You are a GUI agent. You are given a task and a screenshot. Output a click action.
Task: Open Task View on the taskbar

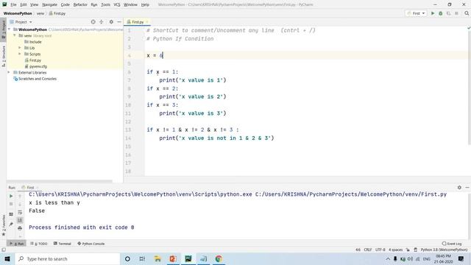coord(142,258)
